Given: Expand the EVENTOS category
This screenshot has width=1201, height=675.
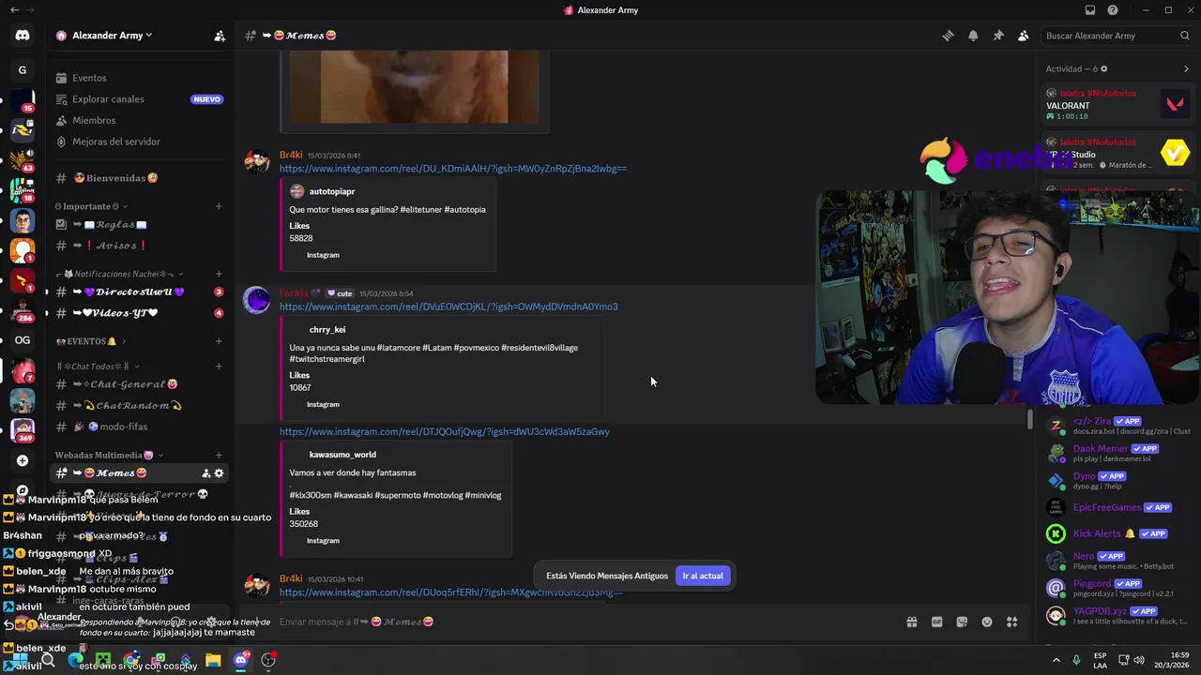Looking at the screenshot, I should click(90, 341).
